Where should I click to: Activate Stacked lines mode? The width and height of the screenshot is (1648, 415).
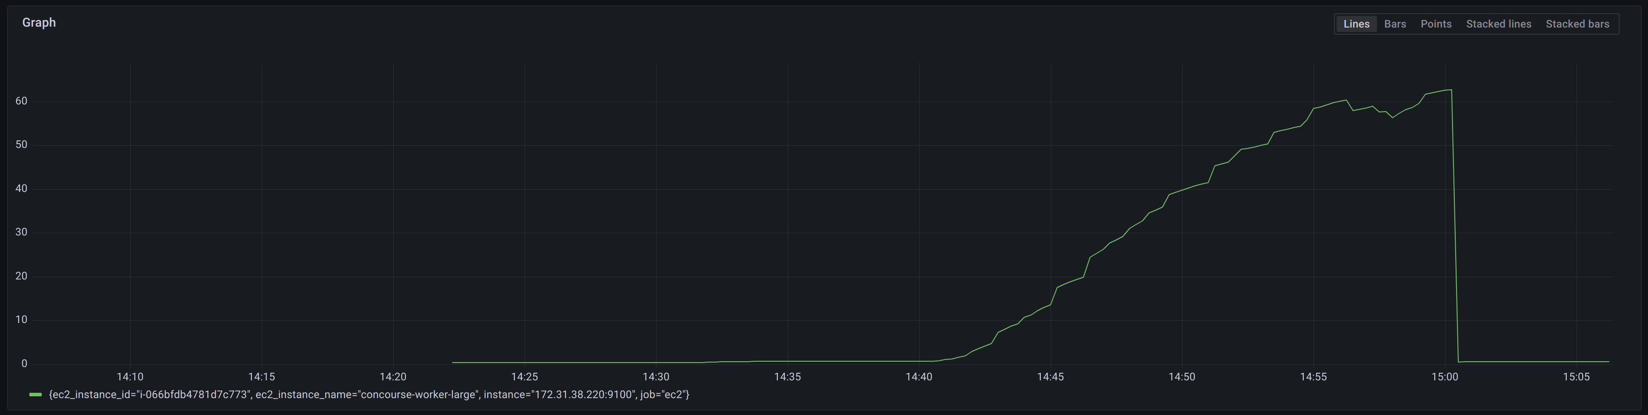(x=1498, y=24)
